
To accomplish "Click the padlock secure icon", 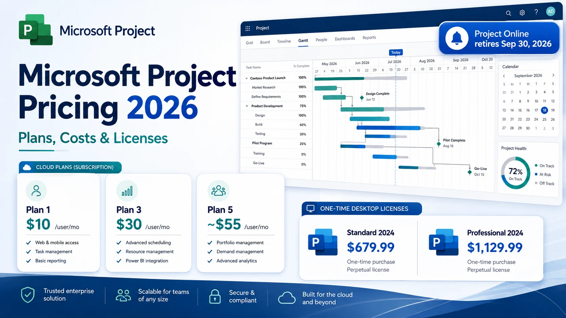I will click(215, 296).
